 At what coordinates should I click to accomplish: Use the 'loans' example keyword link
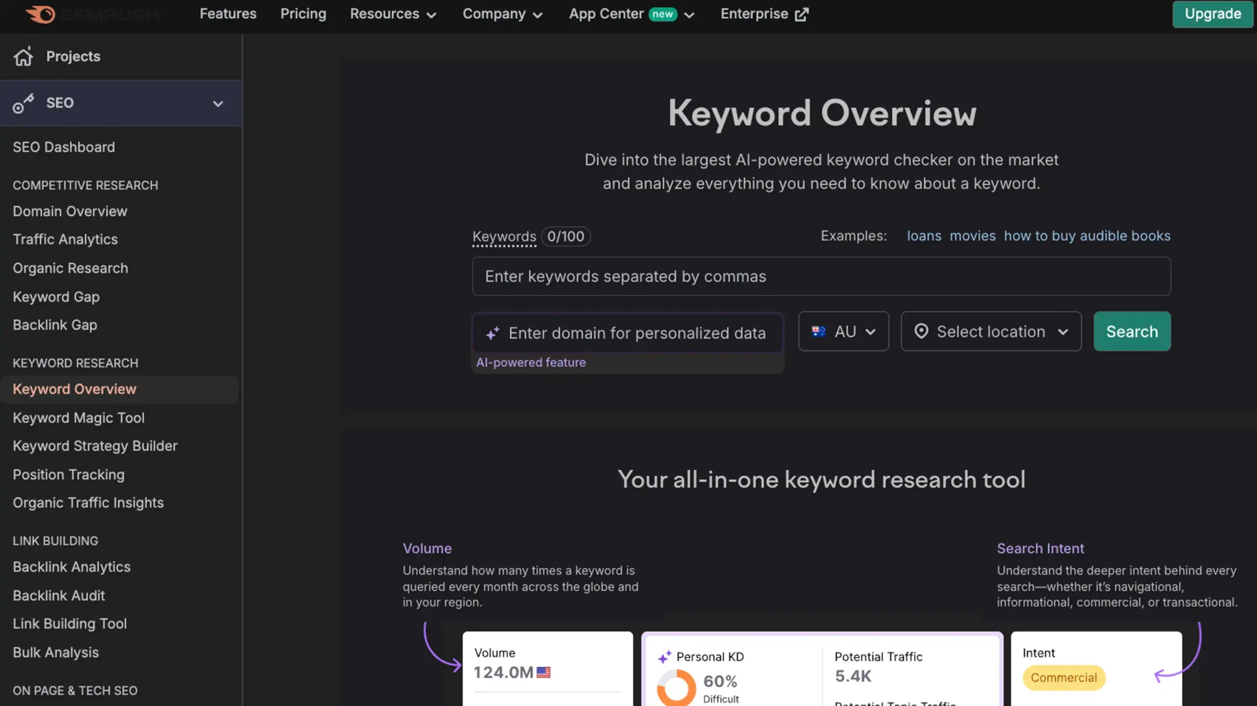924,236
